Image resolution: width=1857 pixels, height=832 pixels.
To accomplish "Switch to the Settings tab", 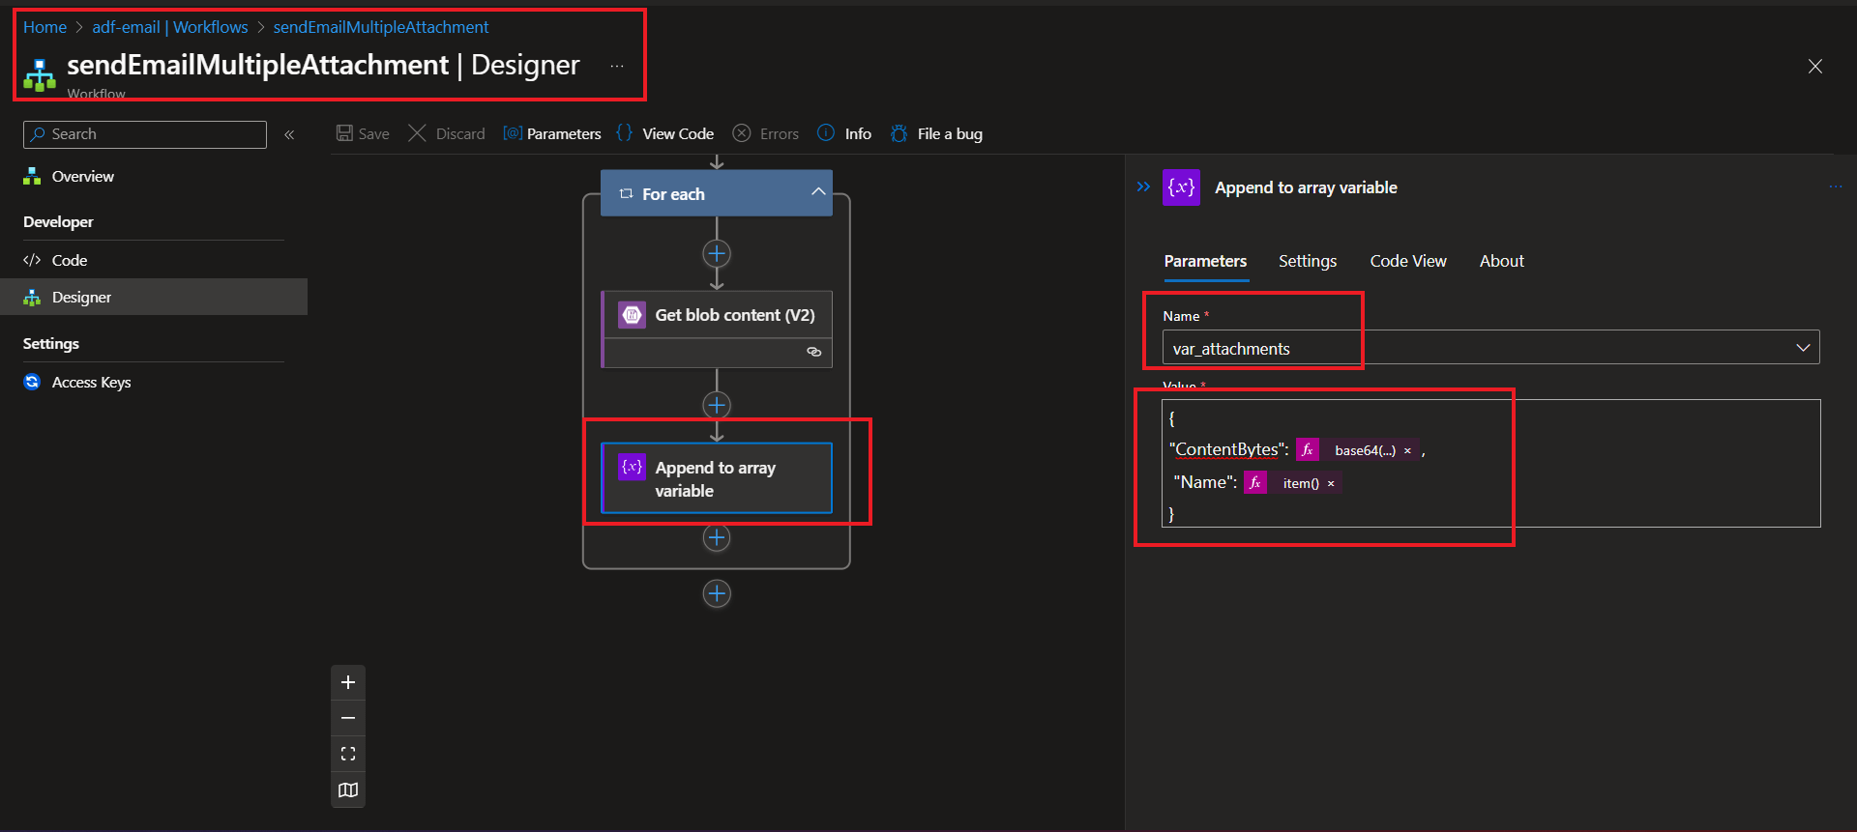I will coord(1308,261).
